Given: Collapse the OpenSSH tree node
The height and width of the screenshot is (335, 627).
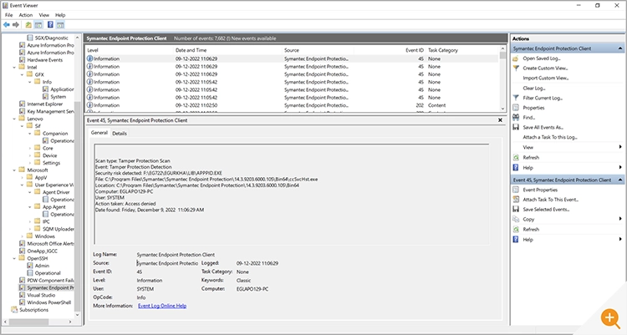Looking at the screenshot, I should (x=14, y=258).
